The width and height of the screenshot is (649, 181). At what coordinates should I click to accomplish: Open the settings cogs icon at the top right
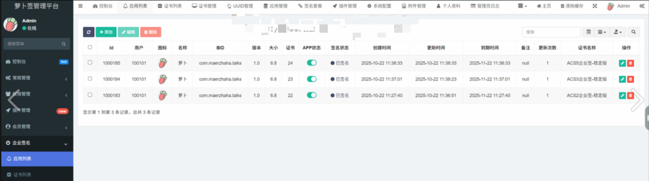[642, 6]
